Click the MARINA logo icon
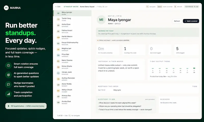Viewport: 204px width, 122px height. pyautogui.click(x=6, y=8)
